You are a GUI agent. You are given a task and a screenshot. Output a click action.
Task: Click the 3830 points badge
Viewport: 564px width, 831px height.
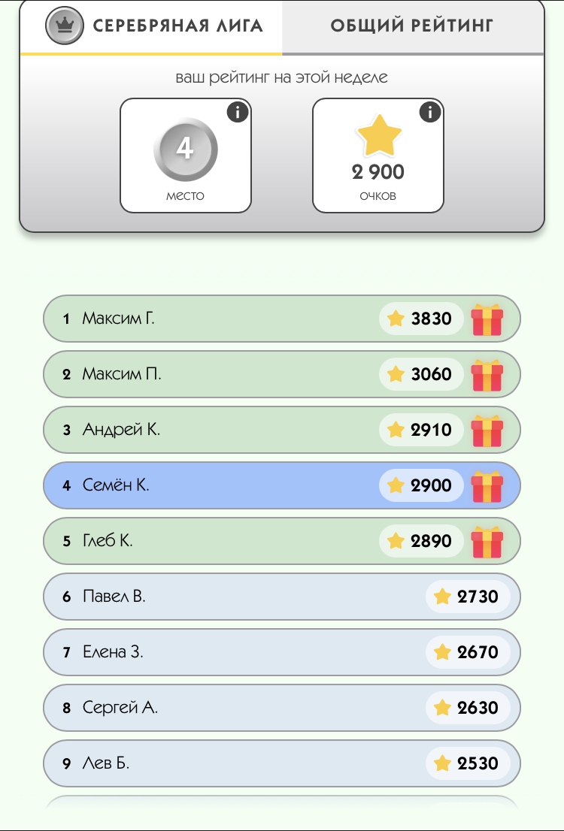[x=421, y=319]
